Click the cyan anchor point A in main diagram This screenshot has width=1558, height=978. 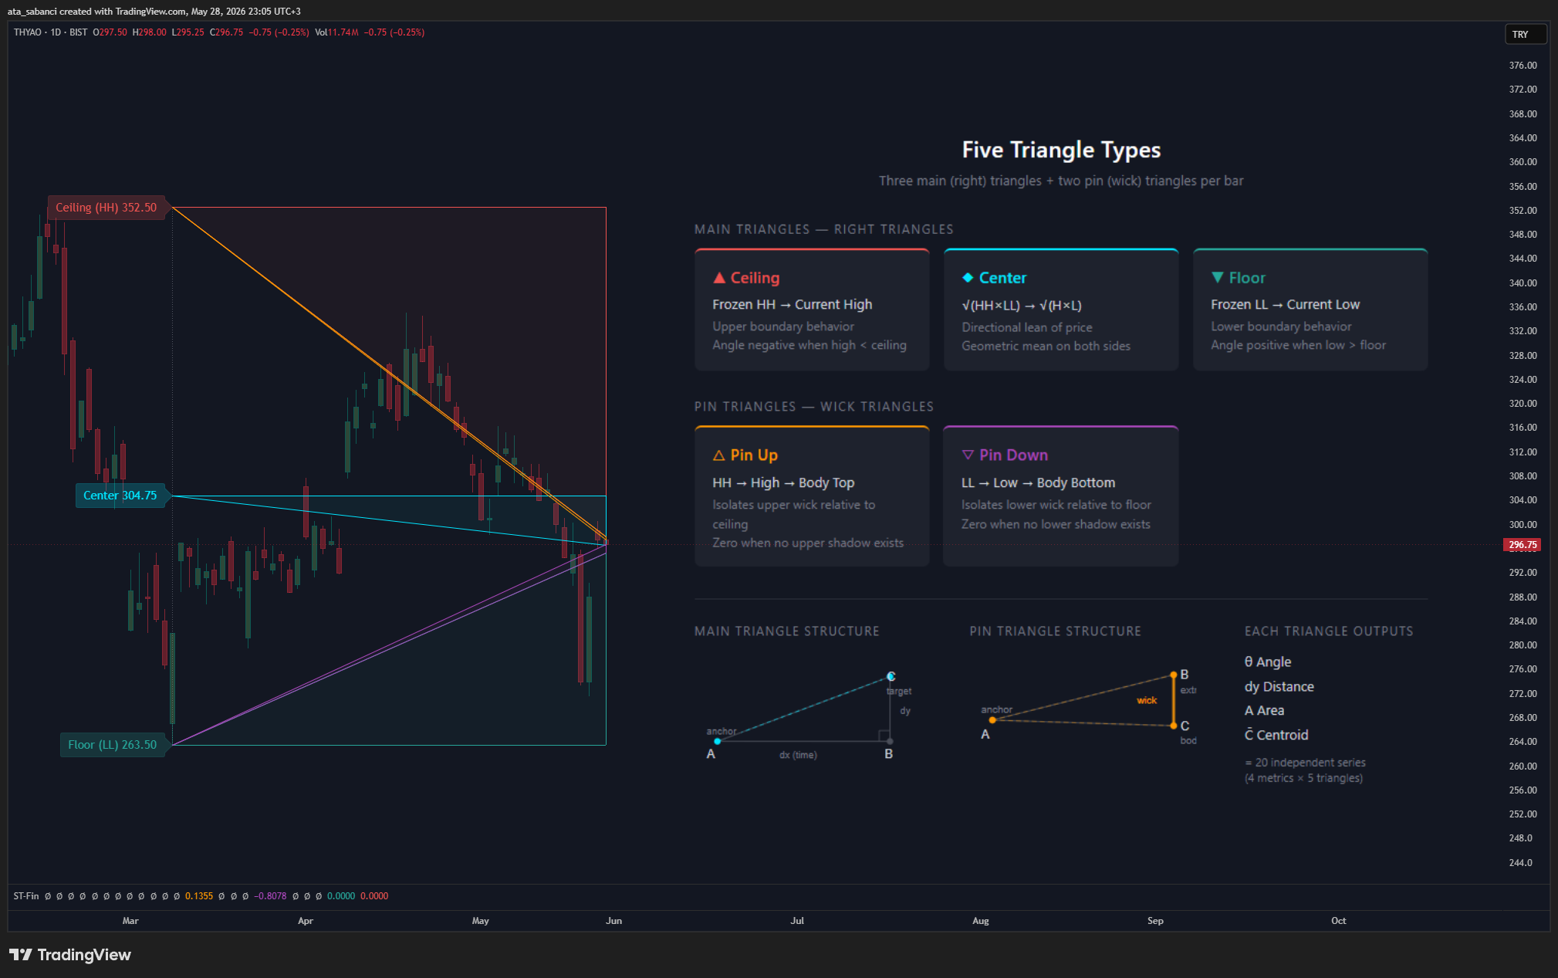click(717, 742)
